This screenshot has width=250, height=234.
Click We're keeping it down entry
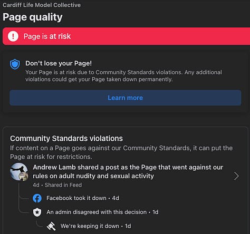95,226
